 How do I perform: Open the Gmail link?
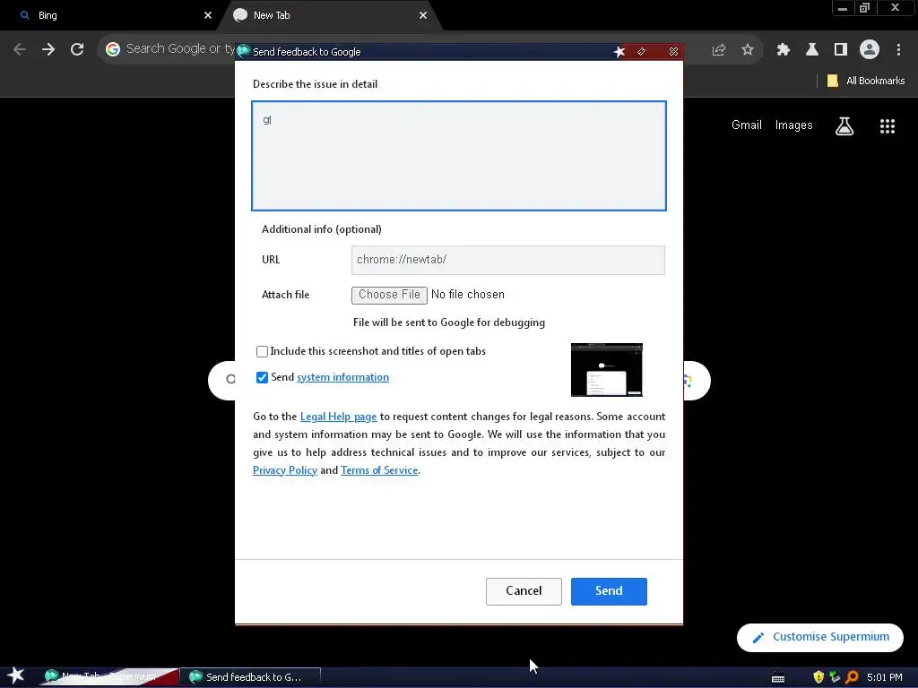[747, 125]
